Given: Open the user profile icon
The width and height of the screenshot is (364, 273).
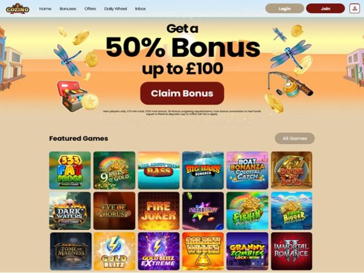Looking at the screenshot, I should pyautogui.click(x=355, y=9).
